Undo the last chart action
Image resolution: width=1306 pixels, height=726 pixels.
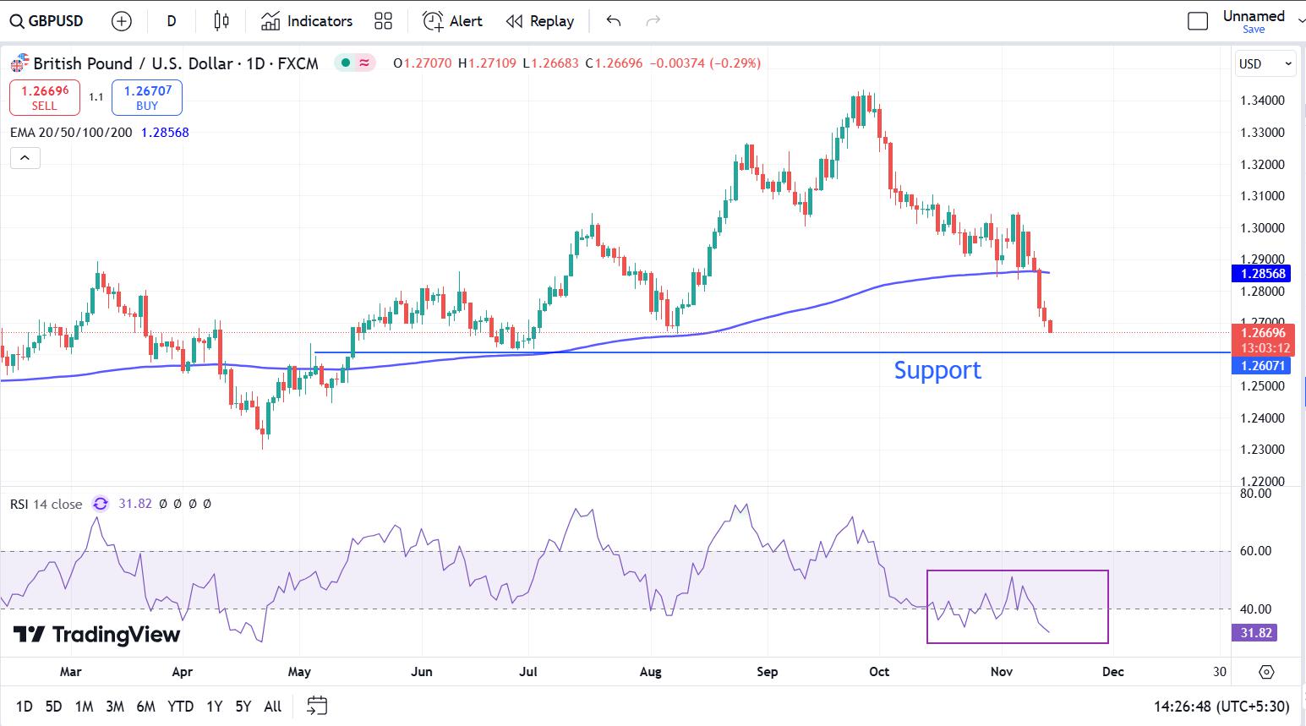click(614, 21)
